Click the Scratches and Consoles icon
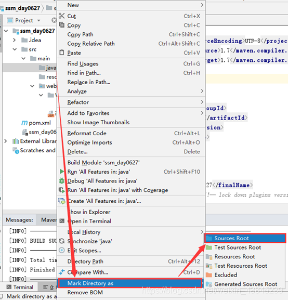Viewport: 288px width, 300px height. click(16, 151)
